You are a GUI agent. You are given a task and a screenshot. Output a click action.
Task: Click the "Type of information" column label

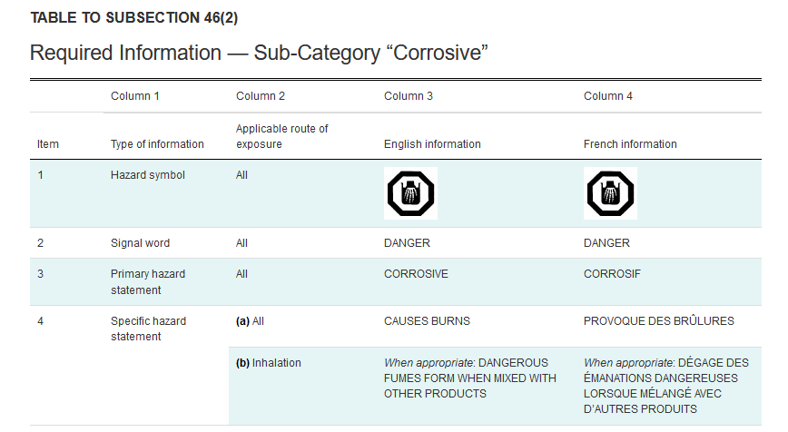[x=157, y=144]
